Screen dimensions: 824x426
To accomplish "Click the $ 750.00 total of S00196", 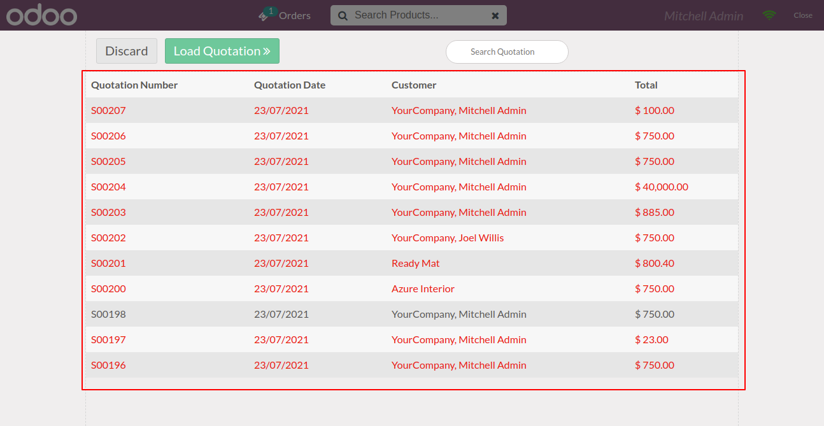I will [655, 365].
